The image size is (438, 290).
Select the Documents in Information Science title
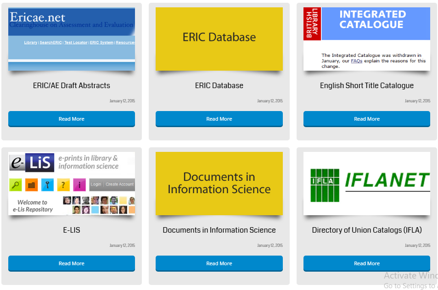pyautogui.click(x=219, y=230)
